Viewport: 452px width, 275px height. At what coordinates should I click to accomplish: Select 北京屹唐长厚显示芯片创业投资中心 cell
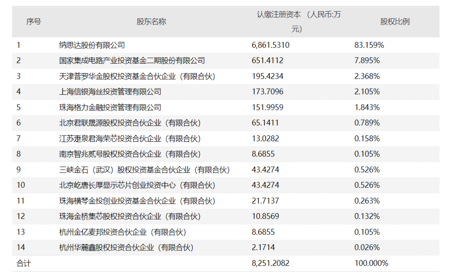click(137, 185)
